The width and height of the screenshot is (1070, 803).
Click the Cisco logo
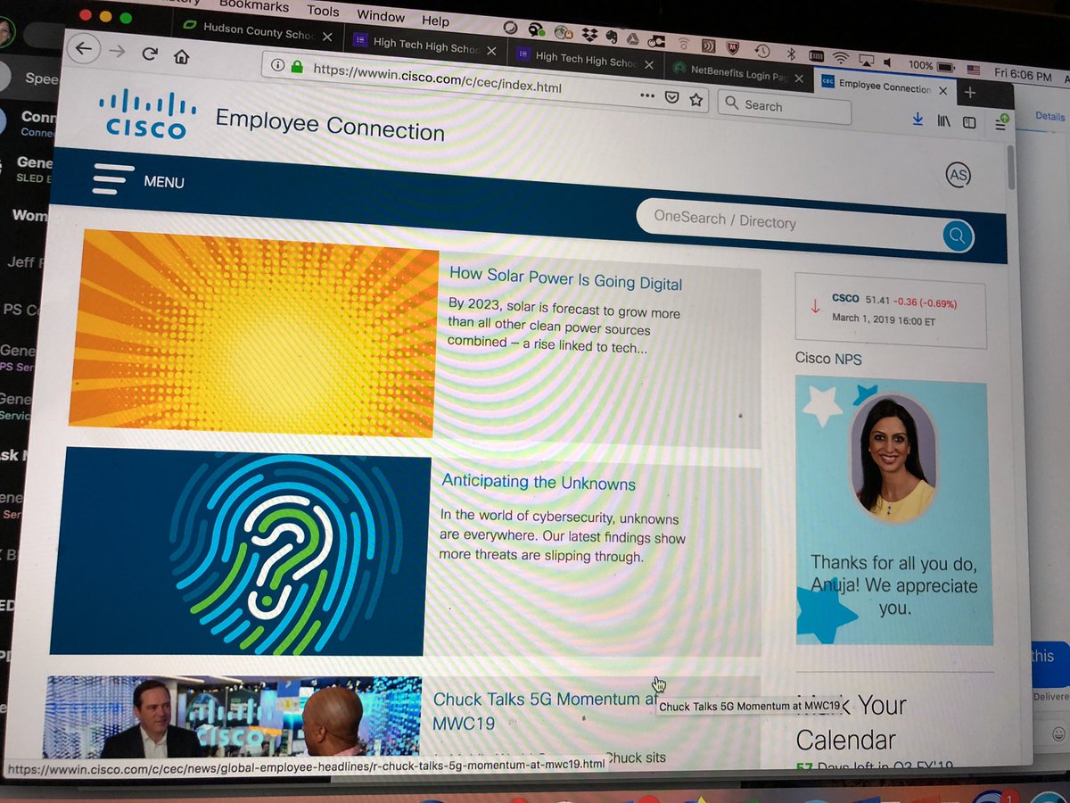coord(145,120)
